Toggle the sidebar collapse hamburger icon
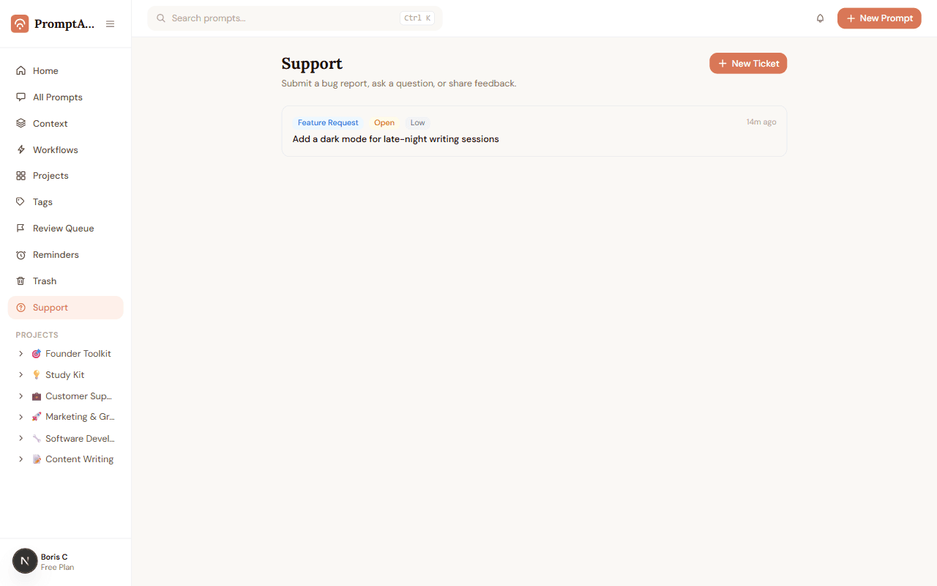This screenshot has width=937, height=586. pyautogui.click(x=110, y=24)
